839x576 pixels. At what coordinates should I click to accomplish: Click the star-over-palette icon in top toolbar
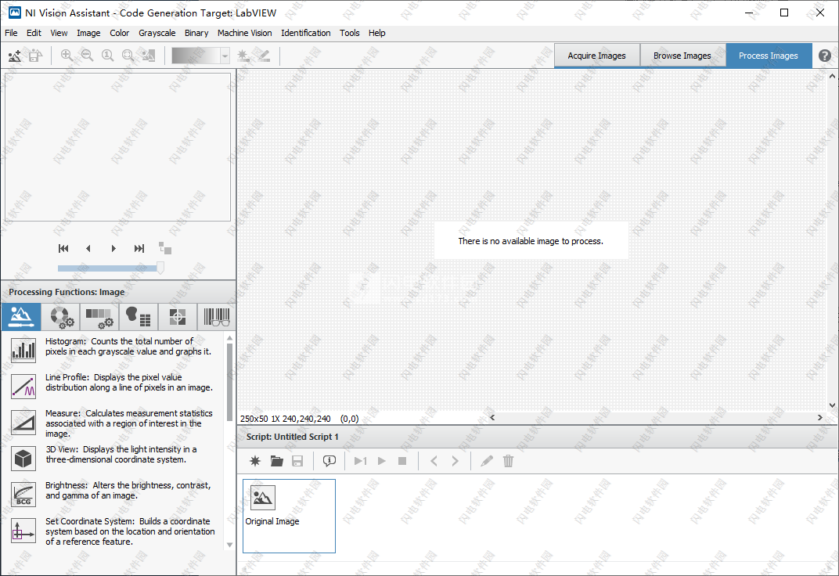pos(243,55)
